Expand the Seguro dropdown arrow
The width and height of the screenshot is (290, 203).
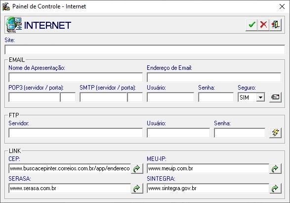pyautogui.click(x=260, y=98)
